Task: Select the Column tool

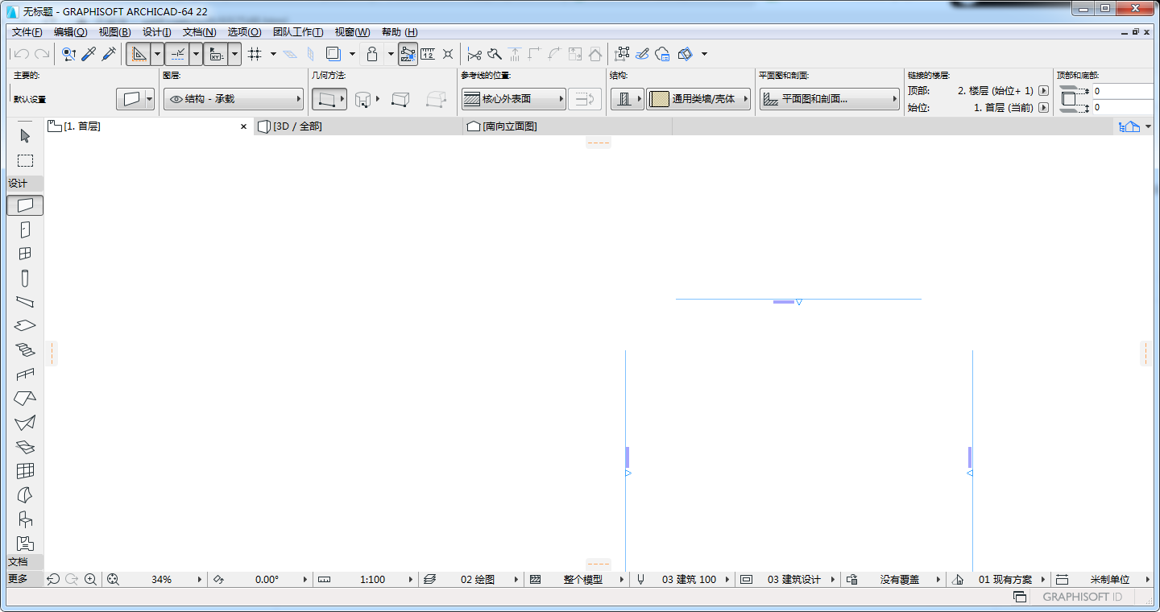Action: pyautogui.click(x=25, y=278)
